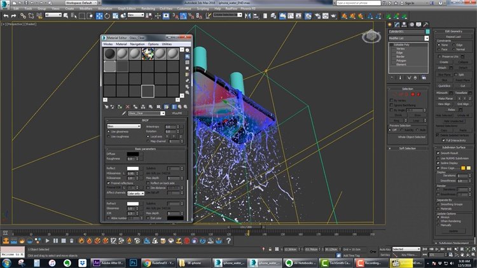Open the Dropbox taskbar icon
Viewport: 477px width, 268px height.
82,263
